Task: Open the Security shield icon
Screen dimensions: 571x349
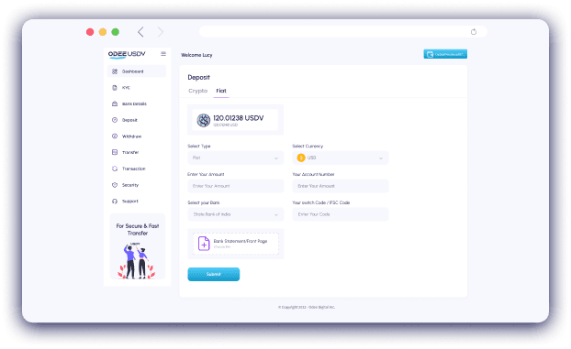Action: coord(115,185)
